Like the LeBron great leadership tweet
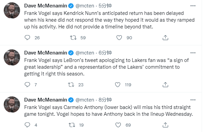 118,85
